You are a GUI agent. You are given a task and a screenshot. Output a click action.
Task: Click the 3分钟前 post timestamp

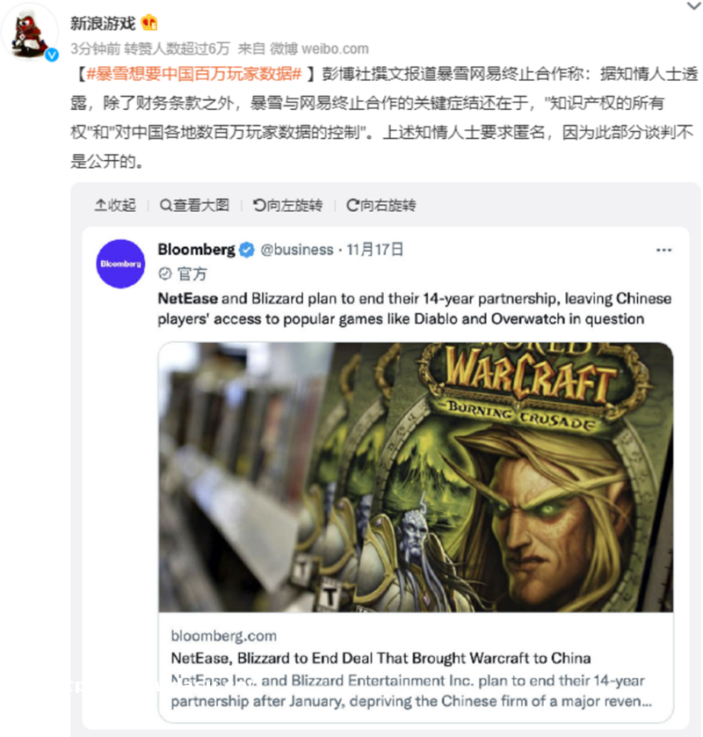pyautogui.click(x=95, y=48)
